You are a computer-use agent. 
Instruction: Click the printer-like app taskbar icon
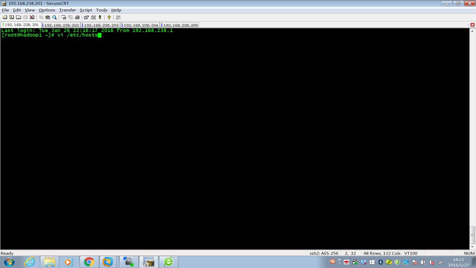point(149,262)
